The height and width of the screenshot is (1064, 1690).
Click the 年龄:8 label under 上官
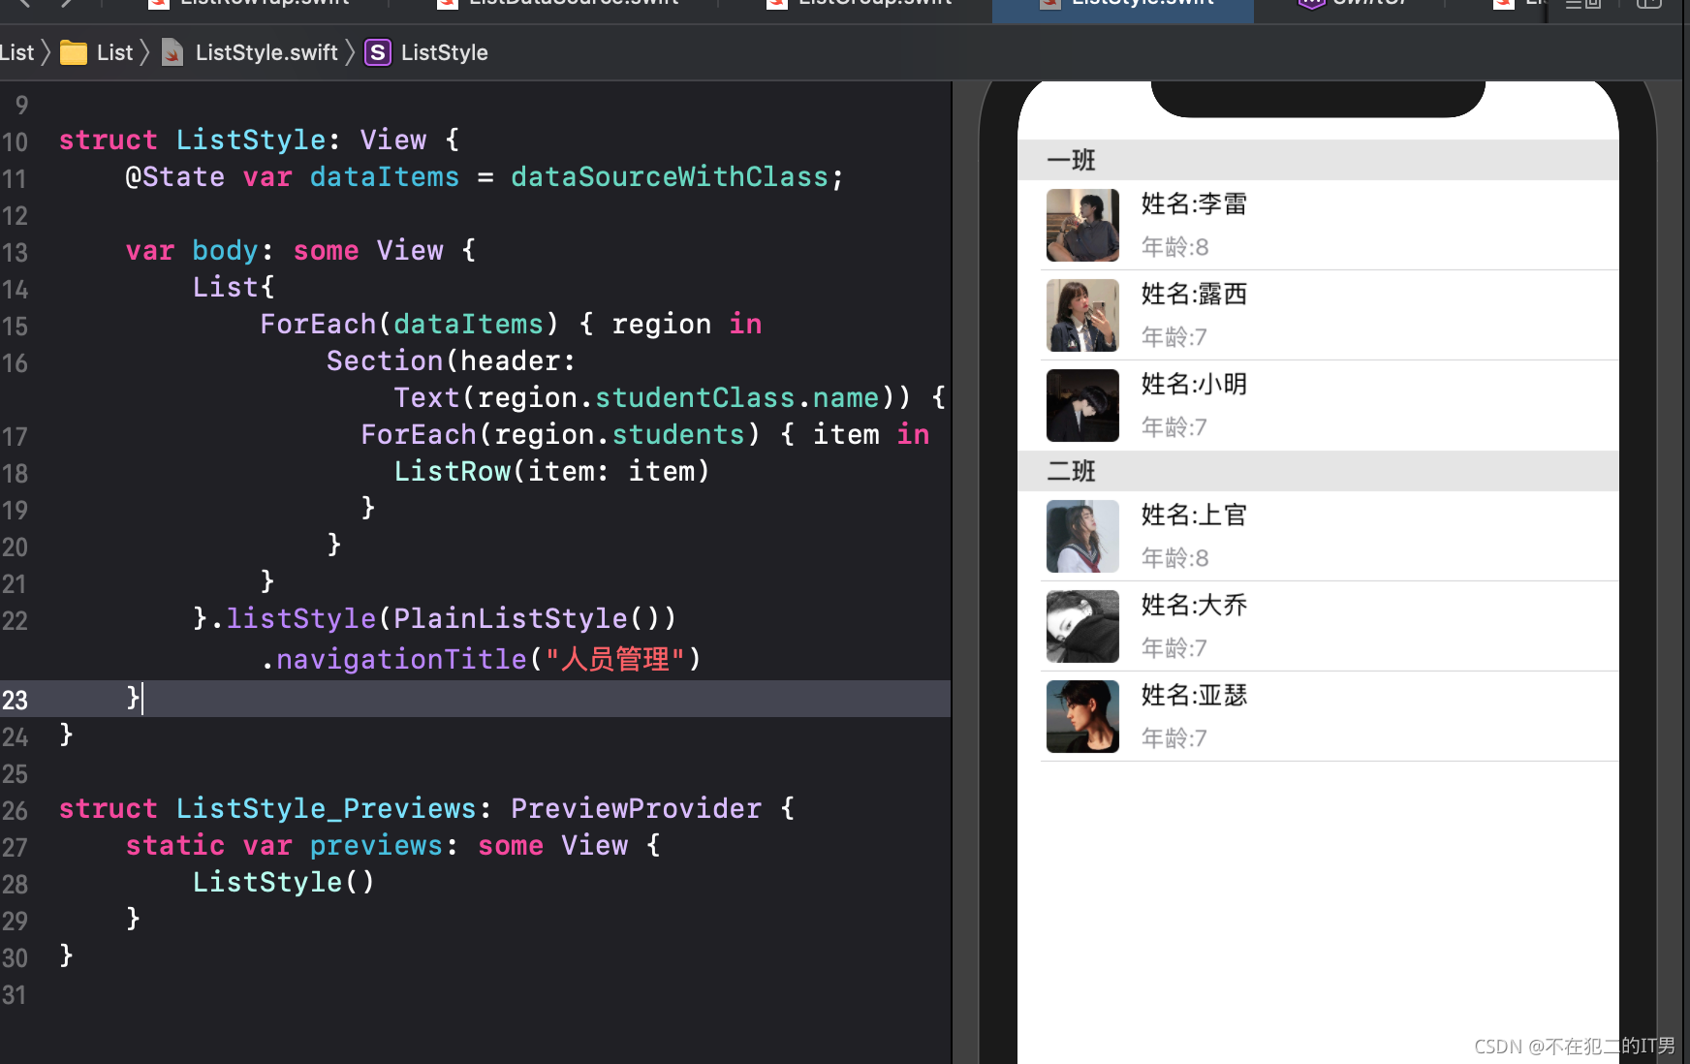1174,558
